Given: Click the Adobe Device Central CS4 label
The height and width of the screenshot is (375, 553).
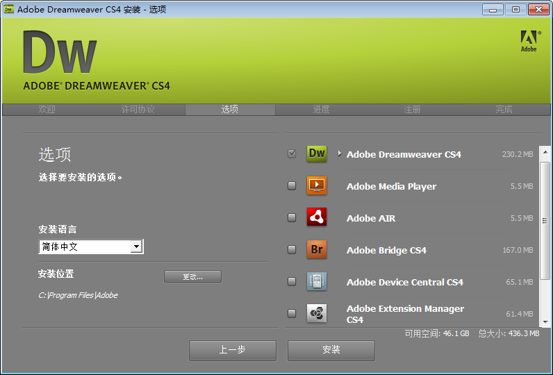Looking at the screenshot, I should point(405,283).
